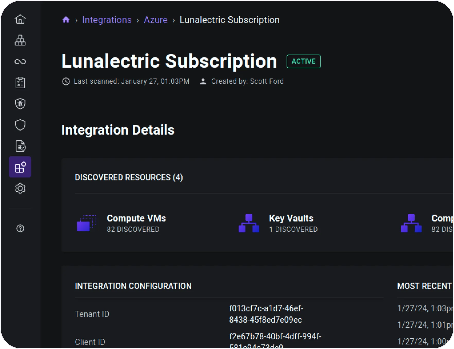
Task: Select the Compute VMs resource card
Action: [x=136, y=223]
